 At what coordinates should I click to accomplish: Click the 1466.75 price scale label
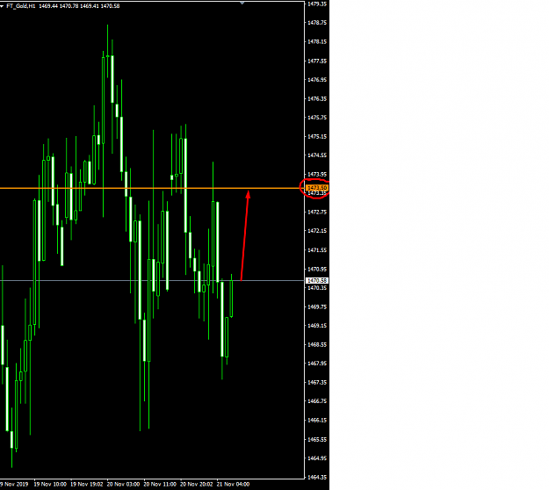(317, 401)
